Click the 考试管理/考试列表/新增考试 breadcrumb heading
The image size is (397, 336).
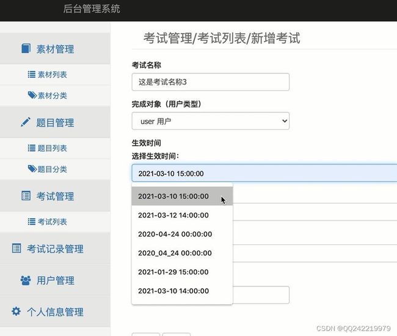point(222,38)
